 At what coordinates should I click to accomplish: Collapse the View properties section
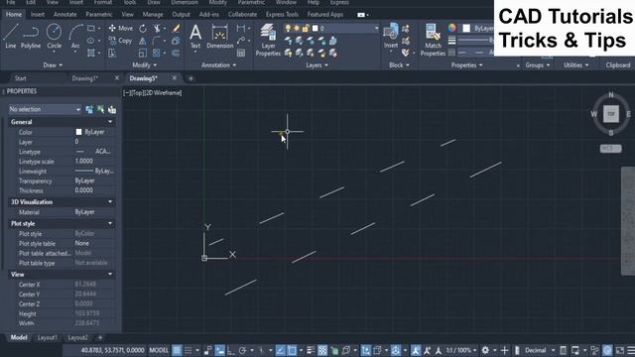click(110, 275)
